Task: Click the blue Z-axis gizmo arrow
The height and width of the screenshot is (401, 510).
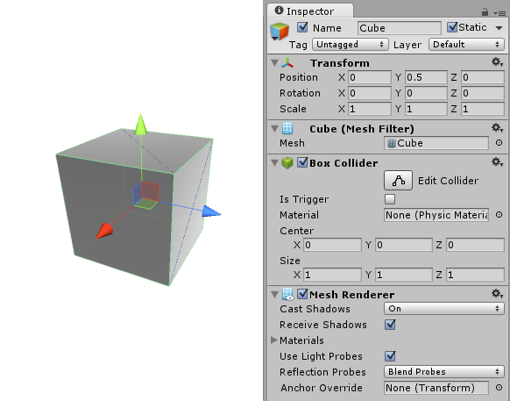Action: 211,211
